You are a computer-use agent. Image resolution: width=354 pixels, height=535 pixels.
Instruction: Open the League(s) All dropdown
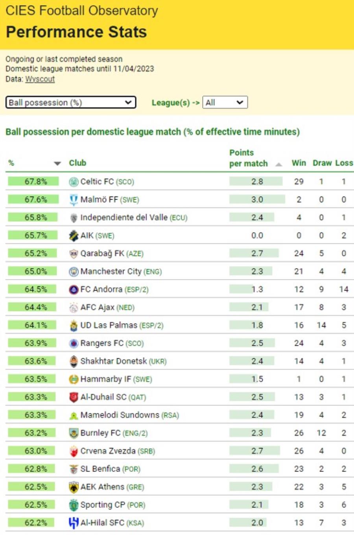coord(225,103)
